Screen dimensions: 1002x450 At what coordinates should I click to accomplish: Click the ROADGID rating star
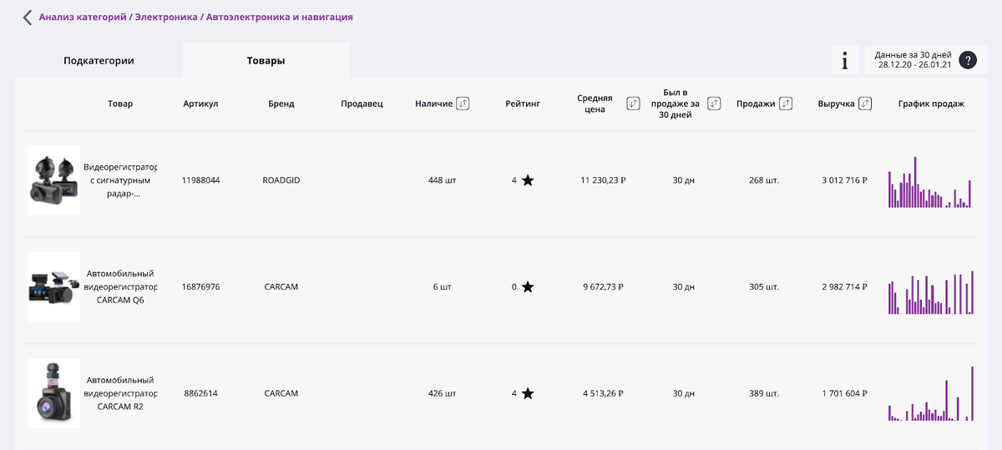[528, 180]
